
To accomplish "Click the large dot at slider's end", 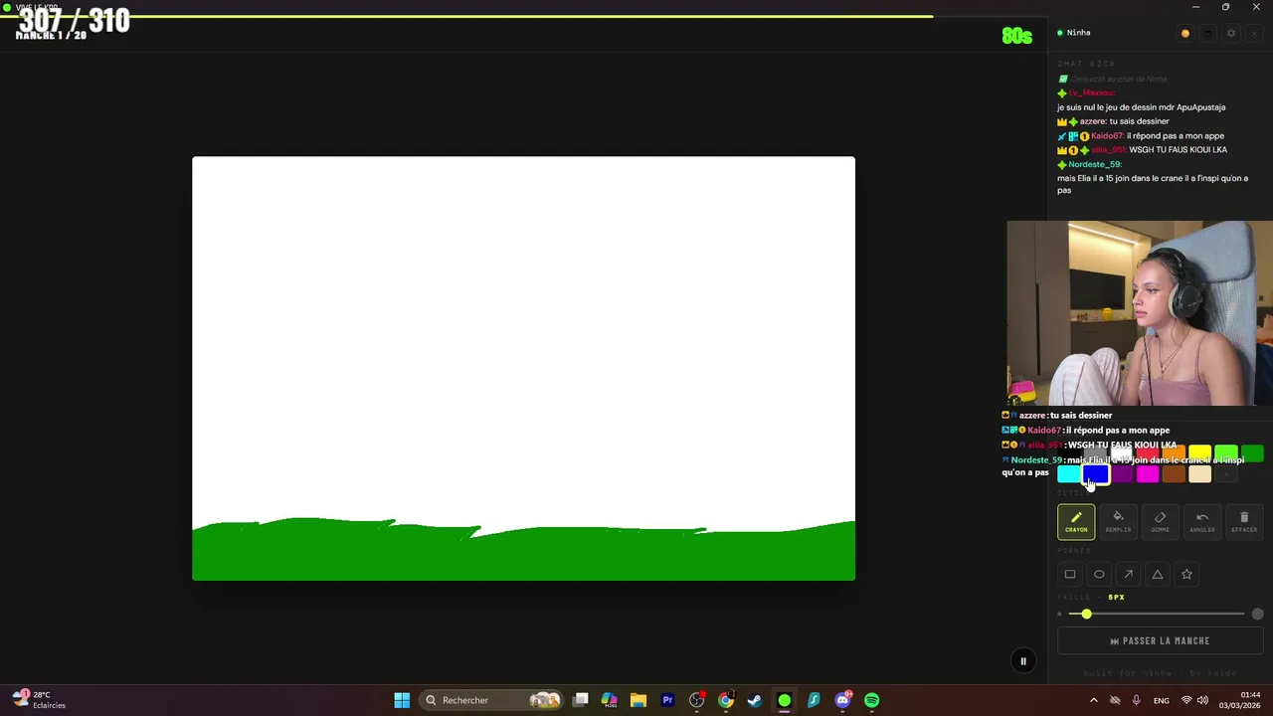I will tap(1257, 615).
